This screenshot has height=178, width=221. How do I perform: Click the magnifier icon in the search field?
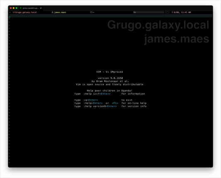coord(135,12)
